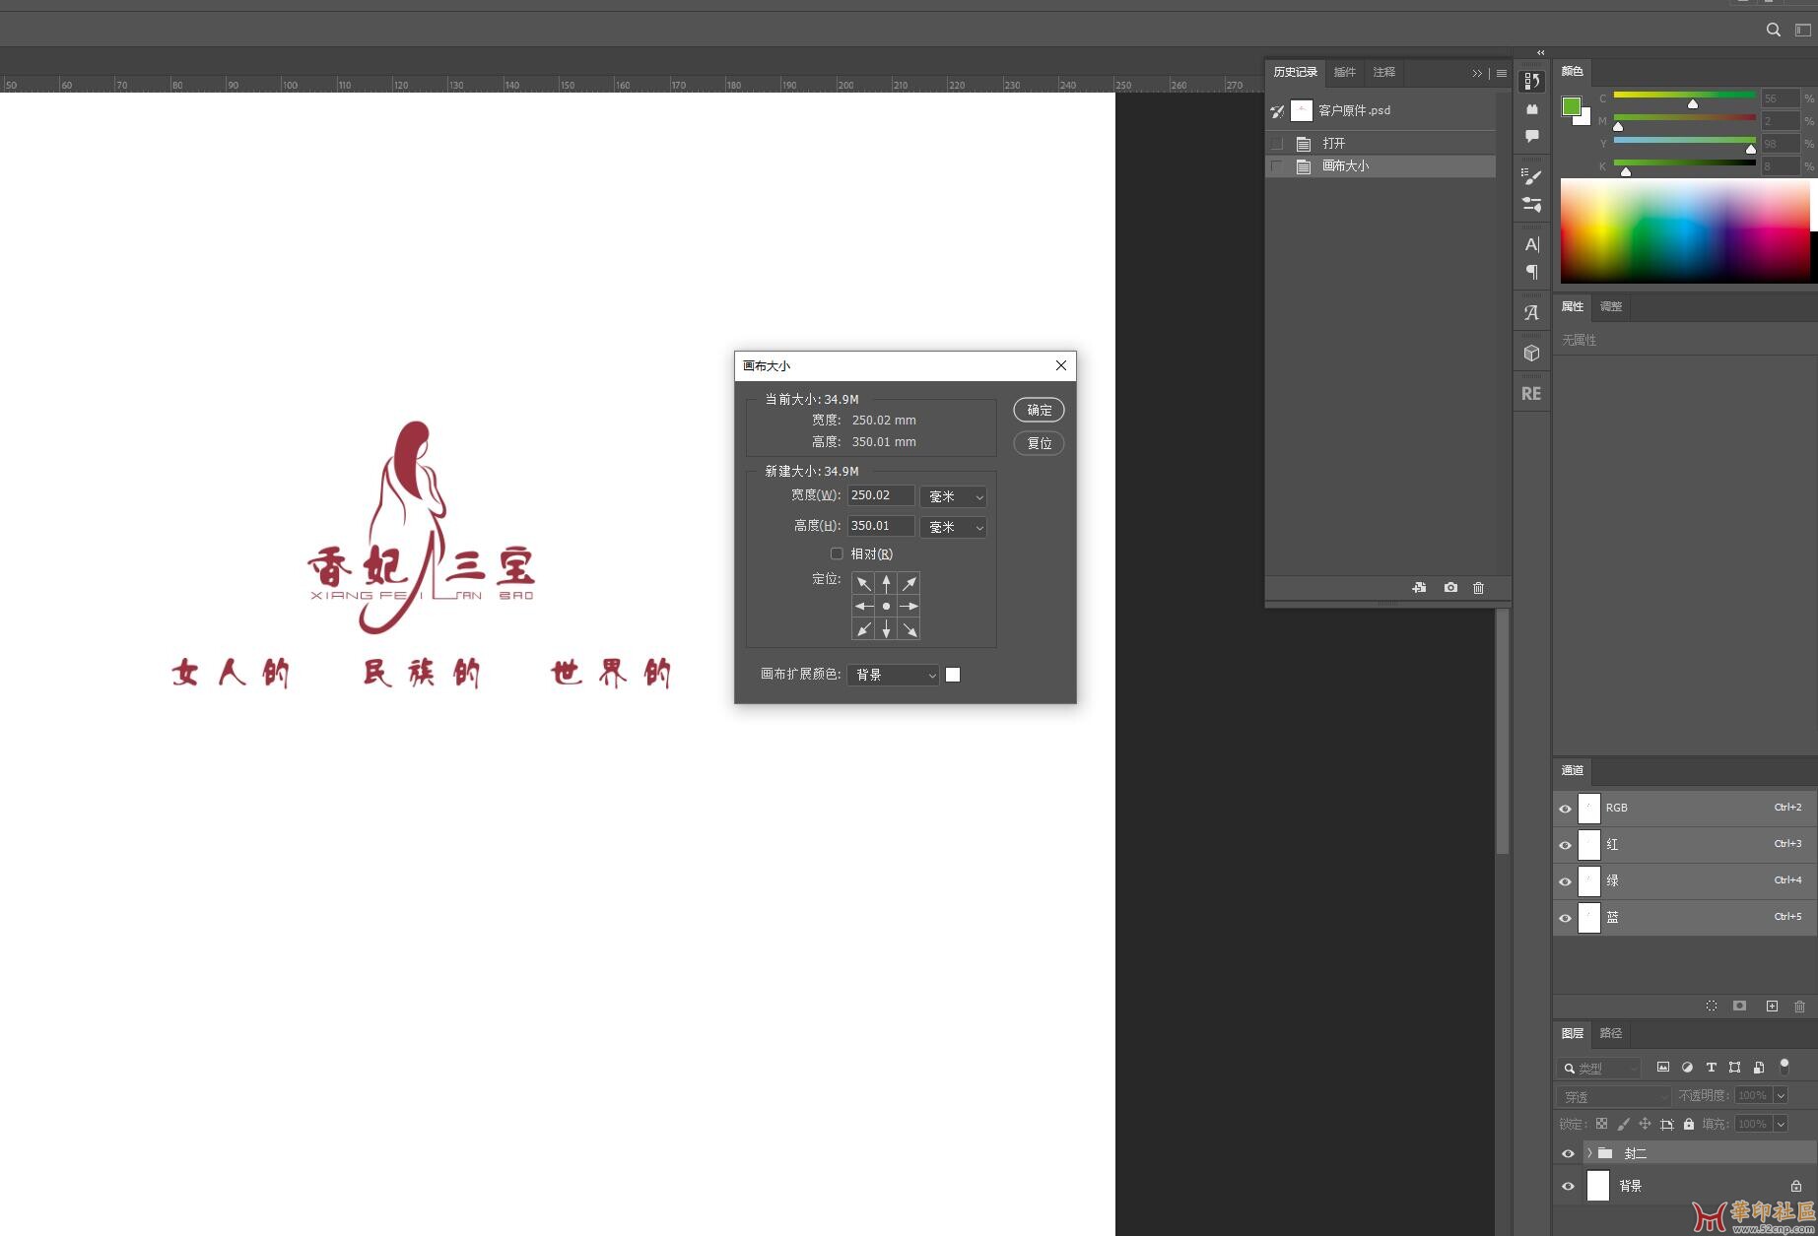Open layer fill 填充 slider arrow
1818x1236 pixels.
[x=1781, y=1124]
